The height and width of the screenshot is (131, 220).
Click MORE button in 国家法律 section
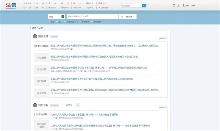(163, 38)
